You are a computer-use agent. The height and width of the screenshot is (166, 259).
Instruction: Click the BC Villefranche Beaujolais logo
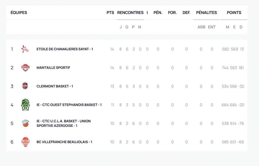coord(25,142)
